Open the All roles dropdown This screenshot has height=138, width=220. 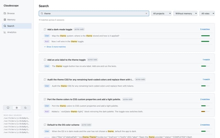pyautogui.click(x=207, y=14)
